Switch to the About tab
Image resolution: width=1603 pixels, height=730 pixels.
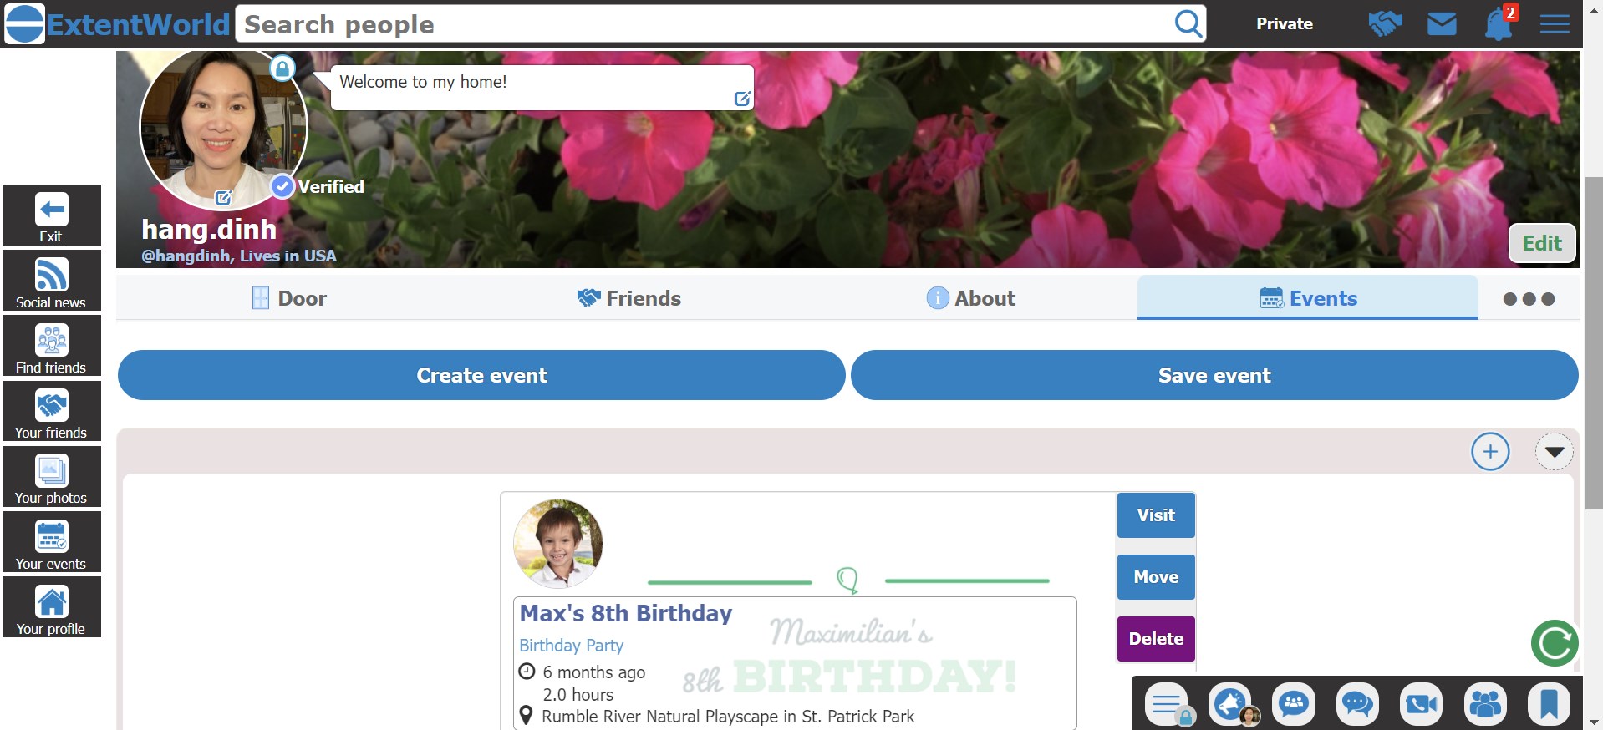click(970, 298)
